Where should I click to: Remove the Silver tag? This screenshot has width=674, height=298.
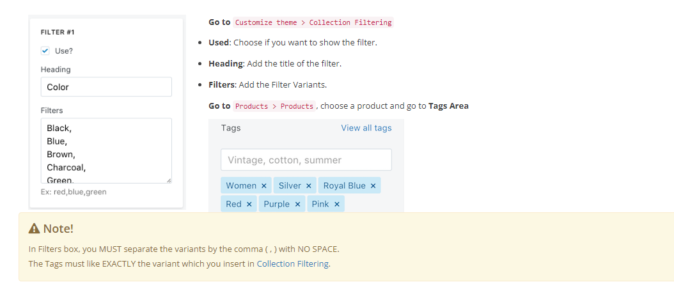click(x=309, y=185)
